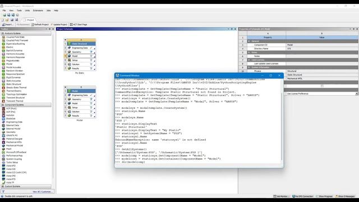Expand the Custom Systems group
The image size is (359, 202).
[x=3, y=186]
